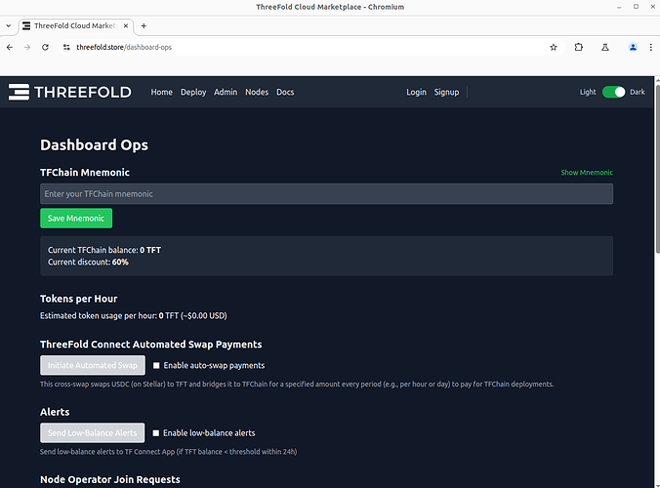The image size is (660, 488).
Task: Go back with the browser back arrow
Action: pos(10,47)
